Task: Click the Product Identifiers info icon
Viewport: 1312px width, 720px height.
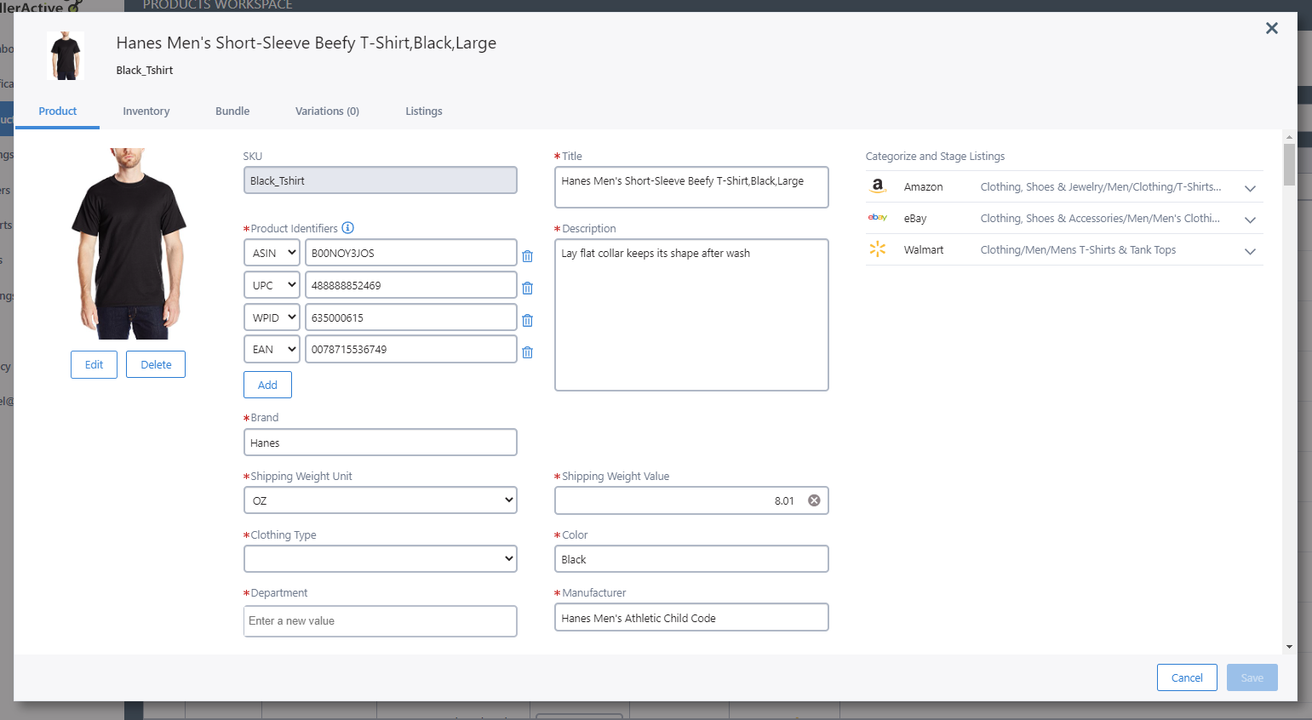Action: pos(347,228)
